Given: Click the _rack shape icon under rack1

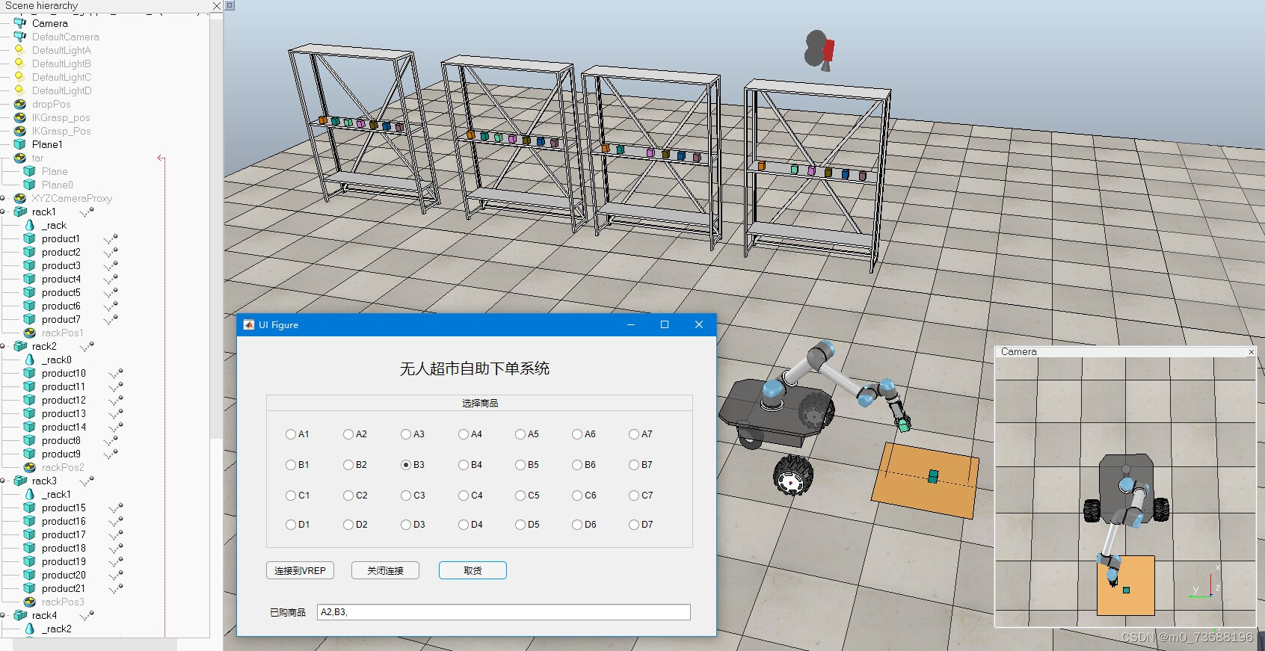Looking at the screenshot, I should 29,225.
